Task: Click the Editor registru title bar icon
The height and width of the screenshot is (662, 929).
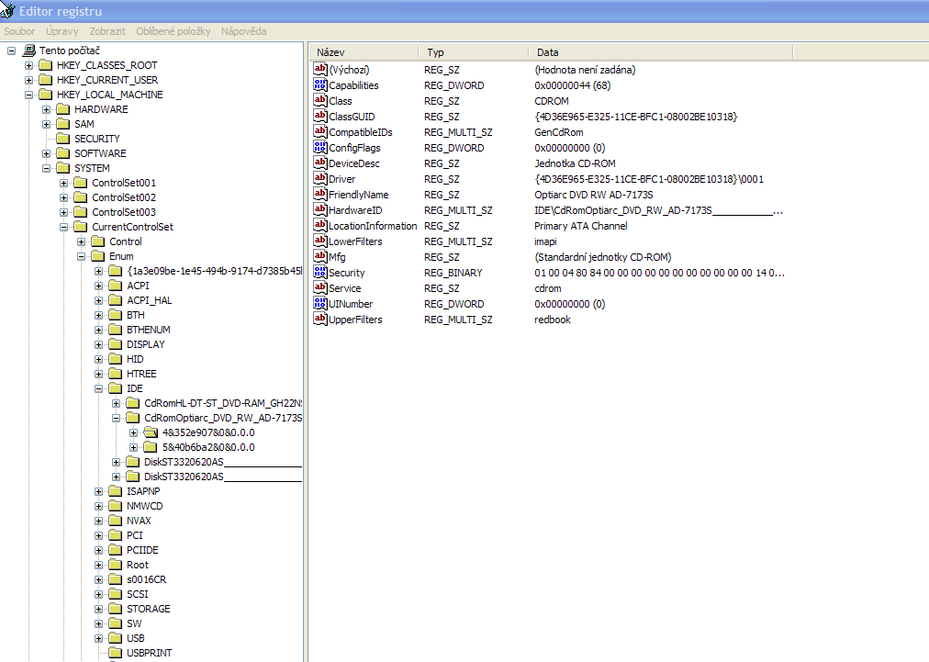Action: 7,11
